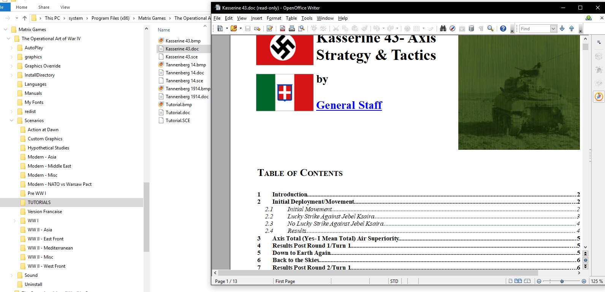Select Kasserine 43.sce file in Explorer
Screen dimensions: 605x292
coord(182,57)
